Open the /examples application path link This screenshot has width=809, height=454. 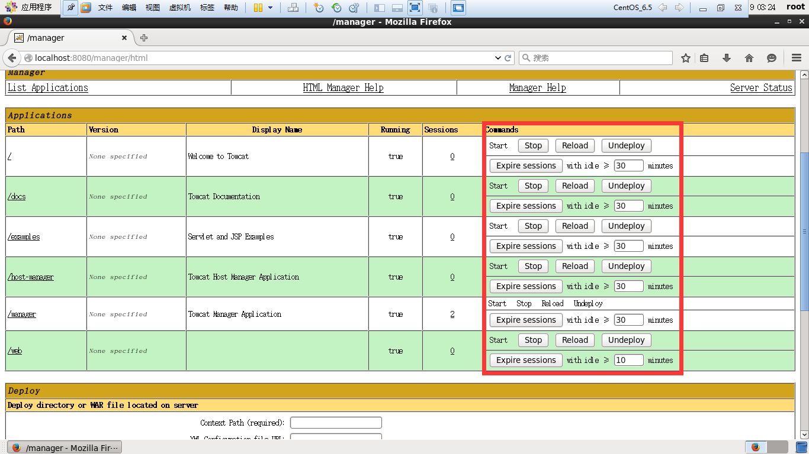(24, 236)
